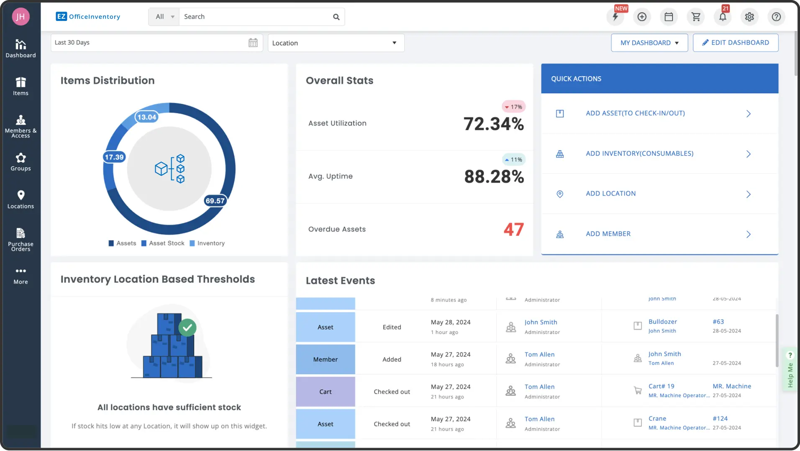Open the search scope dropdown labeled All
Screen dimensions: 800x451
pyautogui.click(x=163, y=16)
